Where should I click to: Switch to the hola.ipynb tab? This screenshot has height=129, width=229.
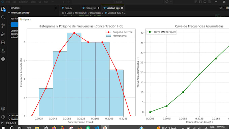pos(91,8)
